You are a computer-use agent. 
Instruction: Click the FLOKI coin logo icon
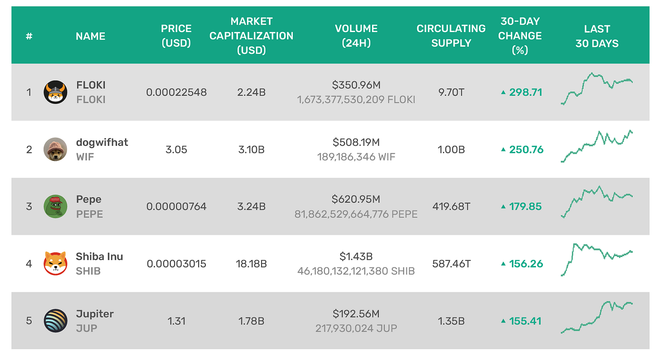coord(55,92)
